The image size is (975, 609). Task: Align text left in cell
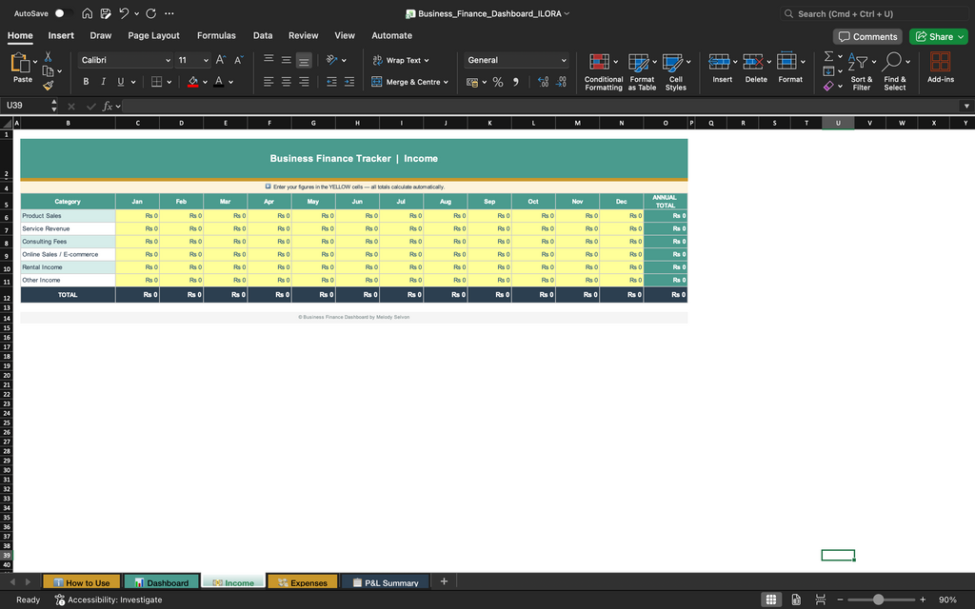click(x=269, y=82)
